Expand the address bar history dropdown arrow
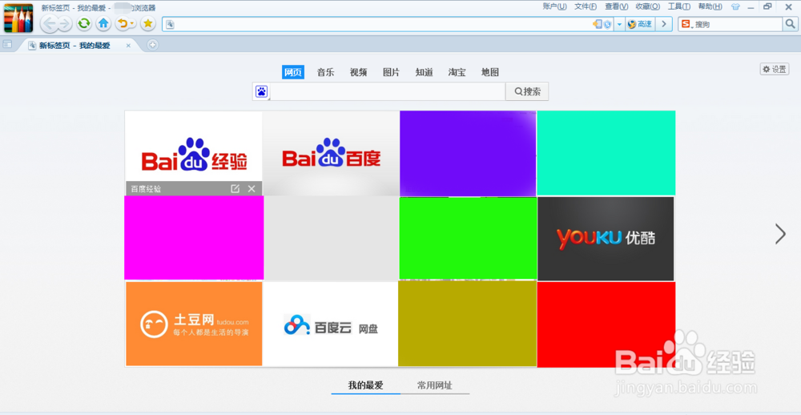 point(618,24)
